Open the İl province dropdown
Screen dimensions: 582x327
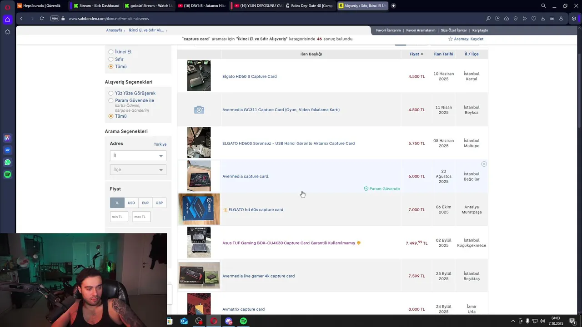[x=138, y=156]
